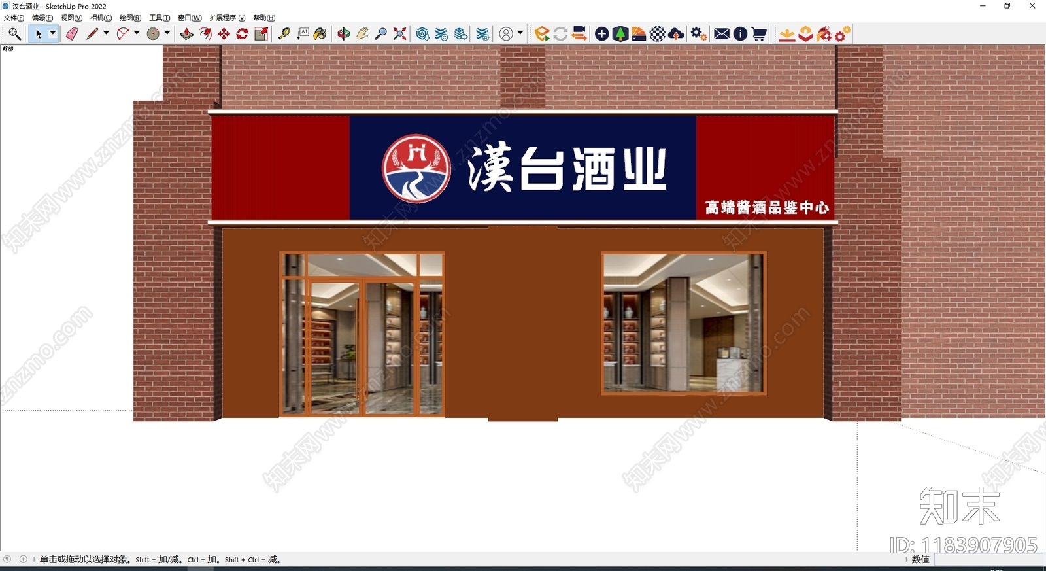Select the arrow Select tool

pos(38,34)
